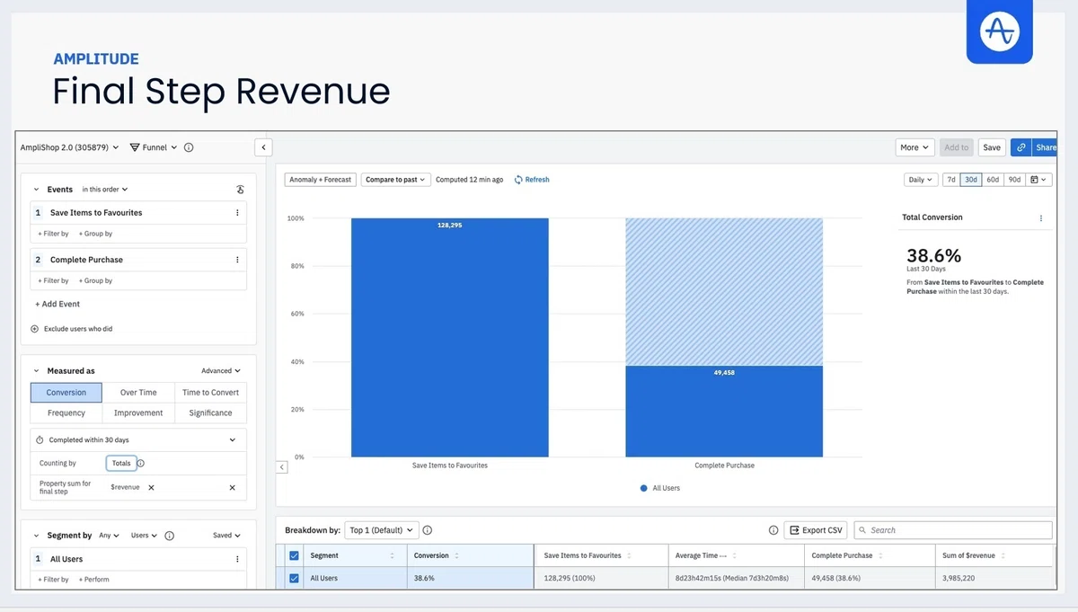Switch to the Over Time tab
Viewport: 1078px width, 612px height.
pyautogui.click(x=138, y=393)
